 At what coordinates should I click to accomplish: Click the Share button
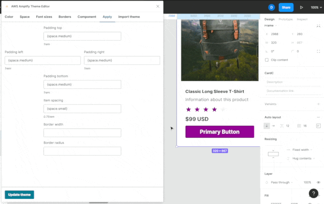pos(286,7)
